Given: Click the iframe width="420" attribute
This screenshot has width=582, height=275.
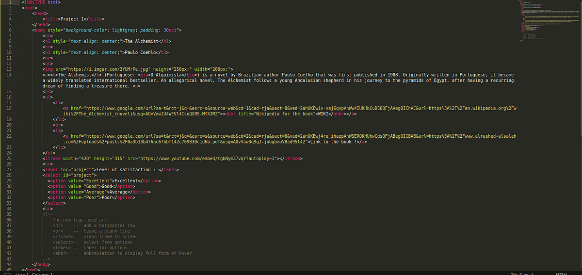Looking at the screenshot, I should 78,158.
